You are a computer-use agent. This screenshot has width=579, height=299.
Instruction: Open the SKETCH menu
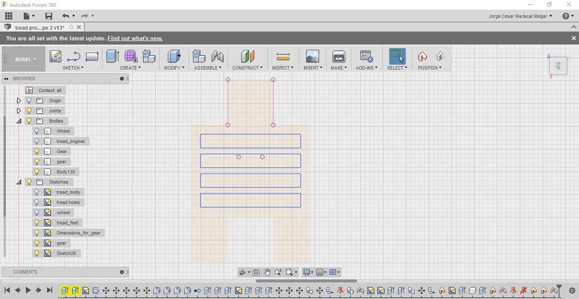73,68
